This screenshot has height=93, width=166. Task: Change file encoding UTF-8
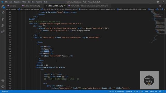(x=136, y=91)
